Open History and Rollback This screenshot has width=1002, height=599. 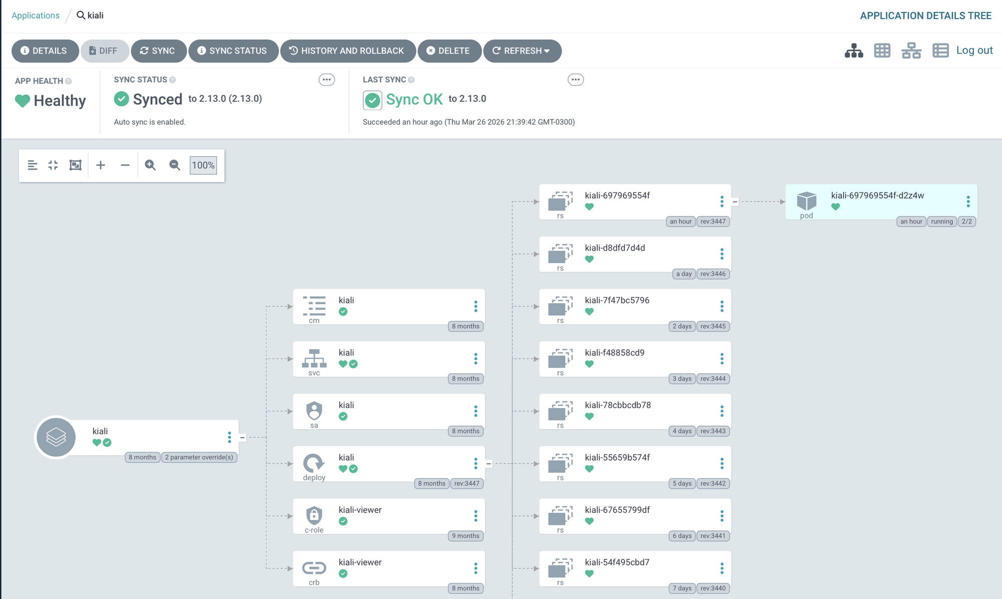click(x=347, y=51)
